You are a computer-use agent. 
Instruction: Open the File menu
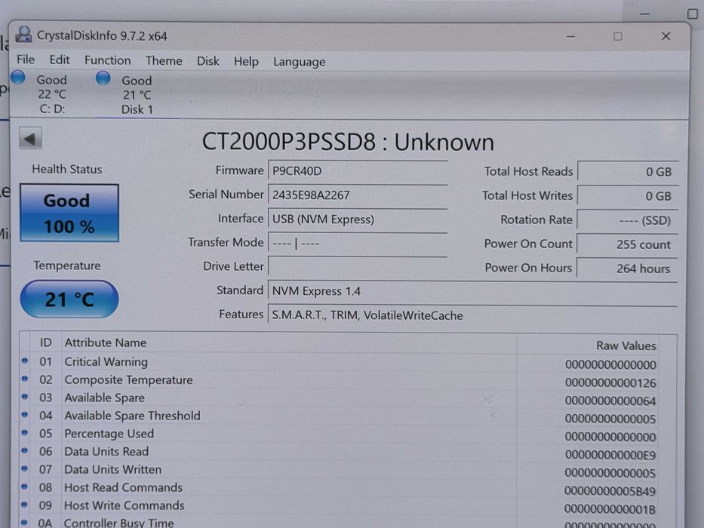pyautogui.click(x=26, y=60)
